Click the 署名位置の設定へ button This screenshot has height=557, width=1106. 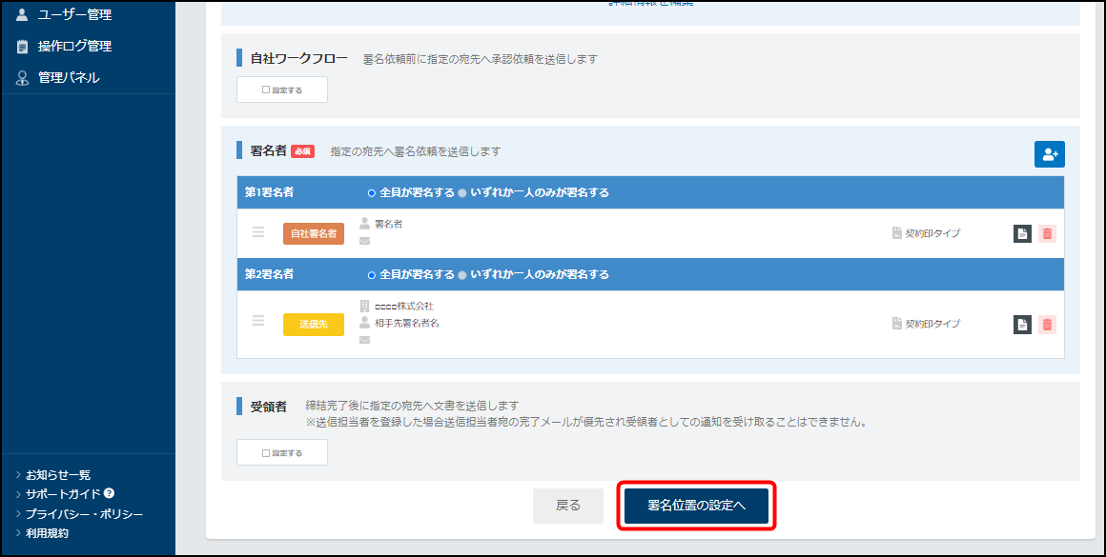point(696,506)
